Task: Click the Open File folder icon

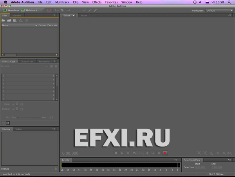Action: click(x=3, y=20)
